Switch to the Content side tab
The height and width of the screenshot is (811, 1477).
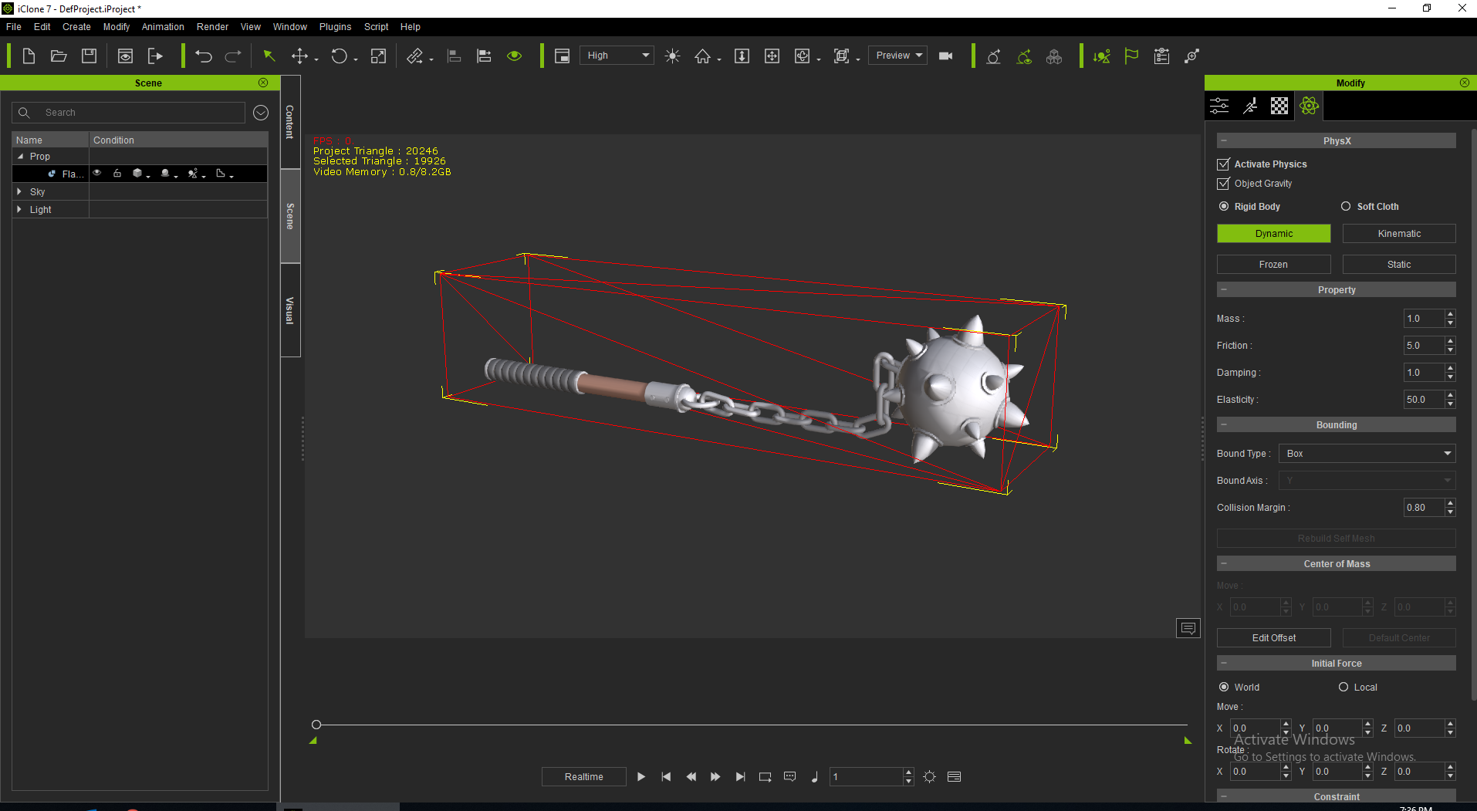290,122
